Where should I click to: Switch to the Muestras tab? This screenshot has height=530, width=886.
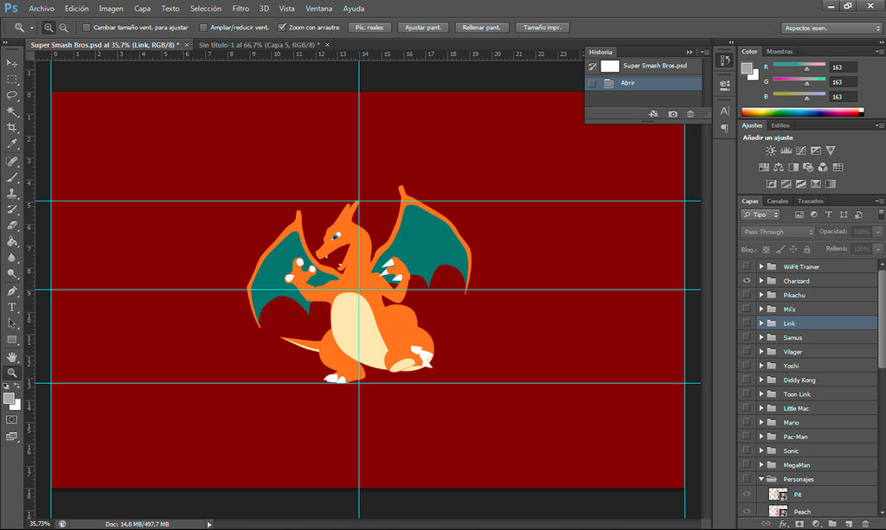click(x=780, y=51)
